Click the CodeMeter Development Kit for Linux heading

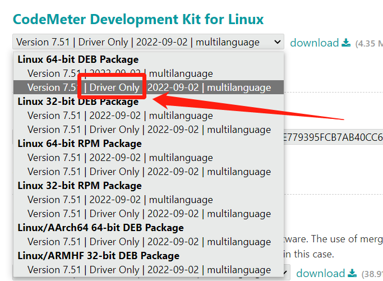point(138,19)
